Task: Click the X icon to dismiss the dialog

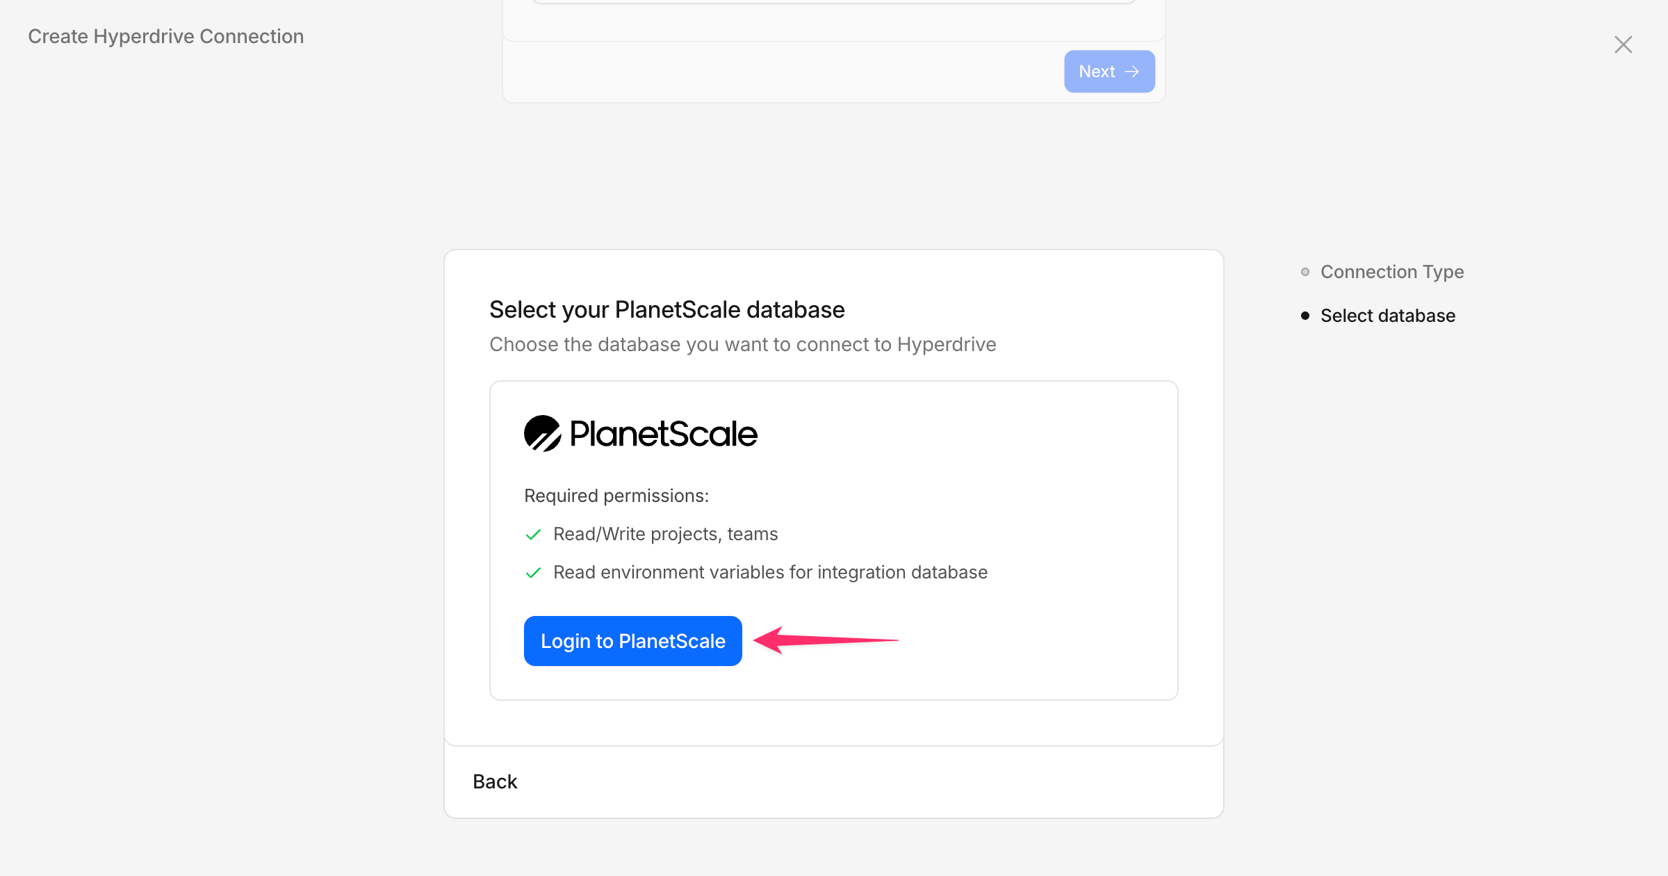Action: (1623, 44)
